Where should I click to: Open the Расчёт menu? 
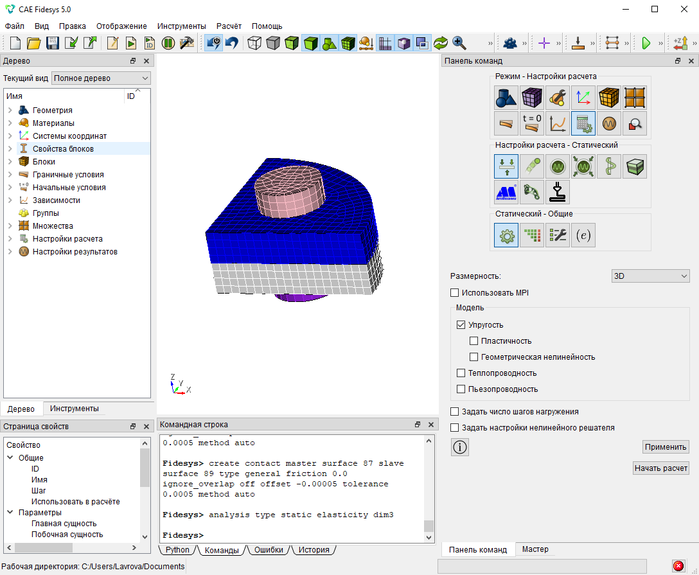coord(229,26)
